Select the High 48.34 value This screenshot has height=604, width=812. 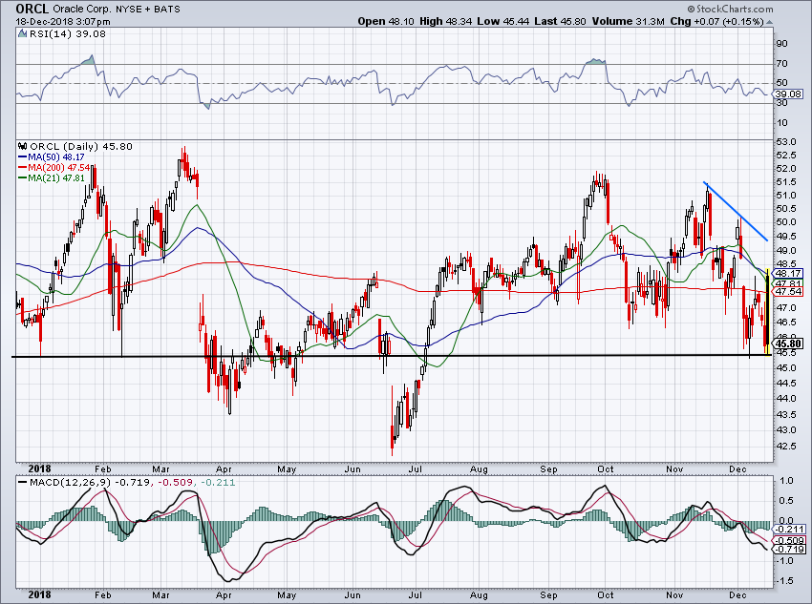(446, 21)
